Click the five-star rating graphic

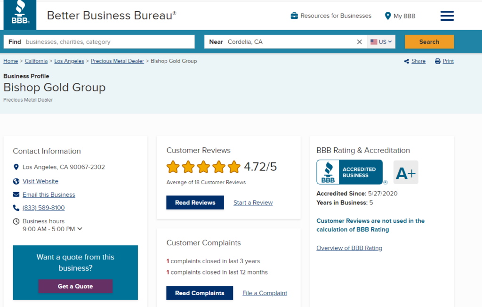tap(203, 167)
